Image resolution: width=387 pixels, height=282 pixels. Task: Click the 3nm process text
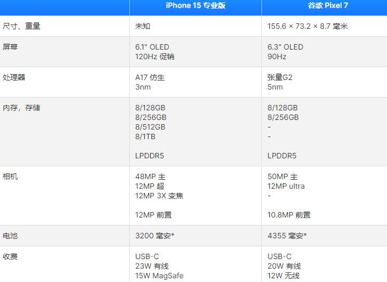(143, 87)
